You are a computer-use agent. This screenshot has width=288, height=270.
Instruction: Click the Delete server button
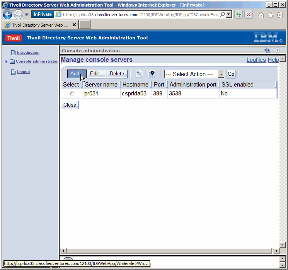point(117,74)
